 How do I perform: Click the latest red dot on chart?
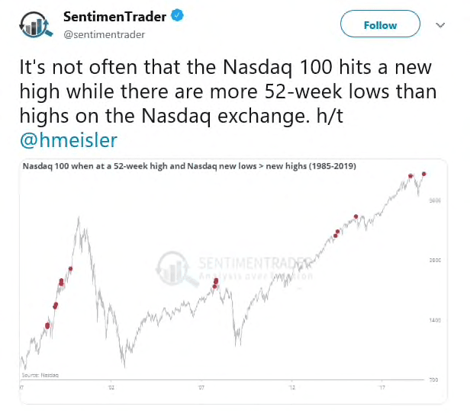point(423,174)
